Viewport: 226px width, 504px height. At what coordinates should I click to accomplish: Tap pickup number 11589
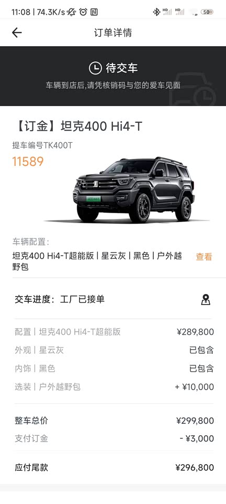click(x=28, y=161)
